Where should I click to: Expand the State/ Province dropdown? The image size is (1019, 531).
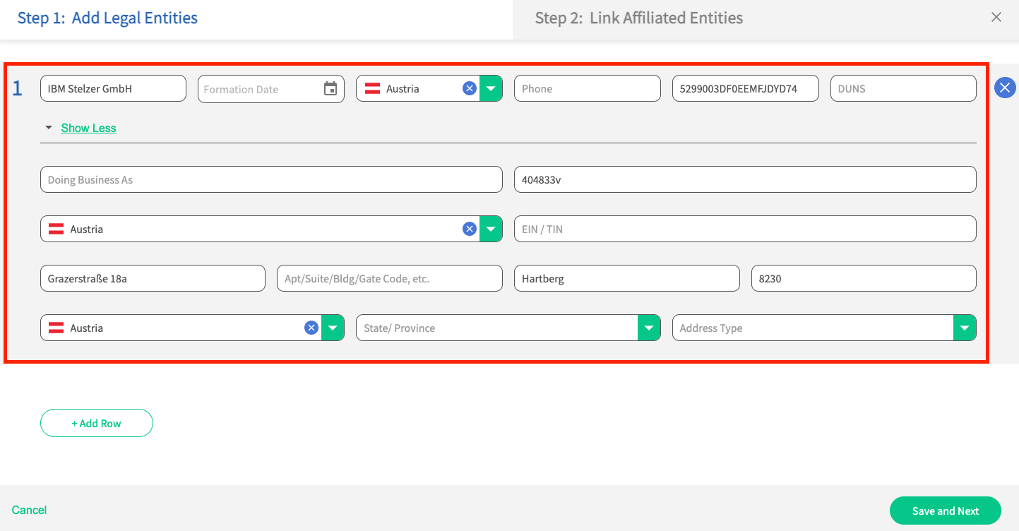pos(649,328)
